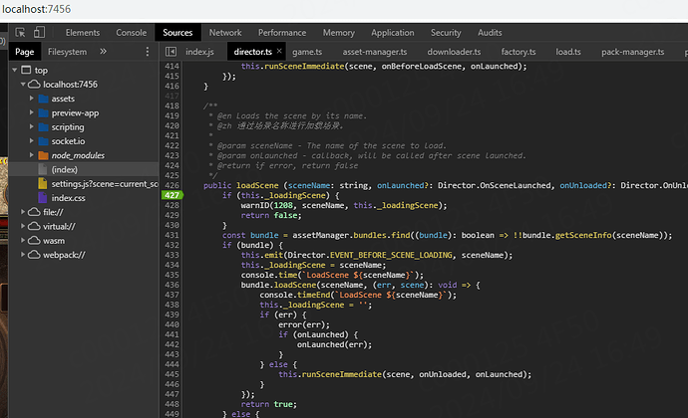Viewport: 688px width, 418px height.
Task: Select the socket.io folder icon
Action: [44, 141]
